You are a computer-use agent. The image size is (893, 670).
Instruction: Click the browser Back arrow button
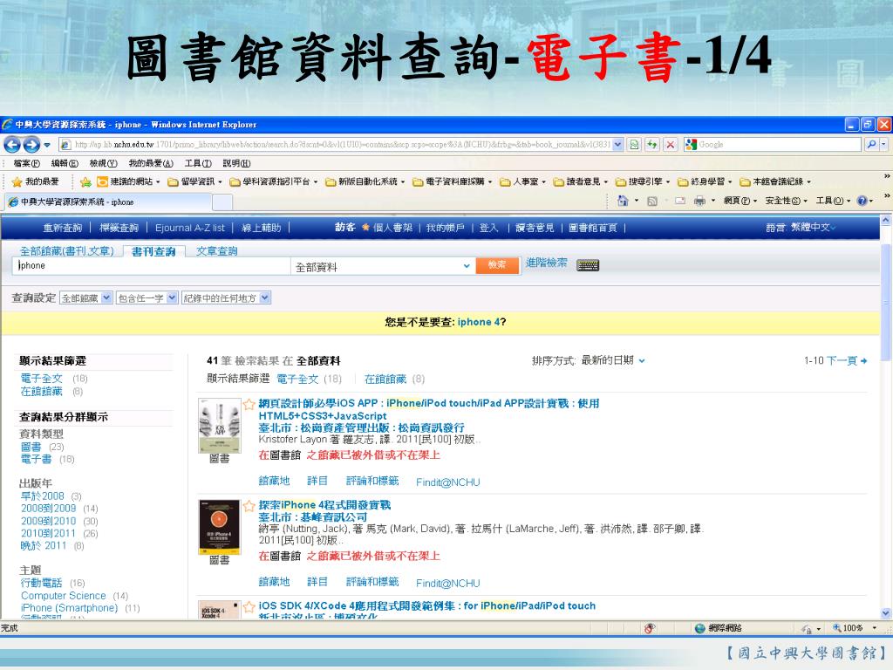(12, 145)
